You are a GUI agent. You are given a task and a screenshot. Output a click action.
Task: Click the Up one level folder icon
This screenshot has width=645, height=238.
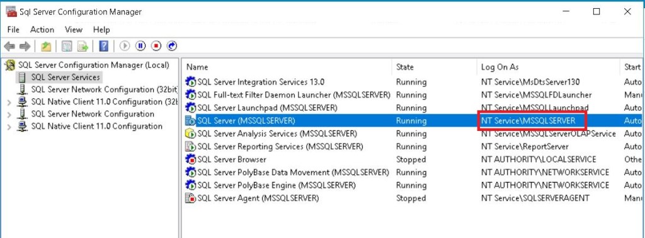pyautogui.click(x=46, y=46)
